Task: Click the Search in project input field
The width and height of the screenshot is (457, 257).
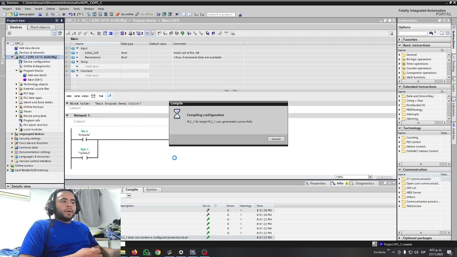Action: pos(221,15)
